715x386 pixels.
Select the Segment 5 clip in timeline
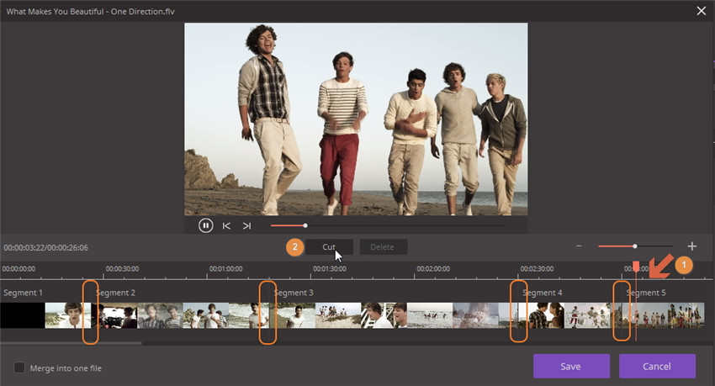coord(664,315)
